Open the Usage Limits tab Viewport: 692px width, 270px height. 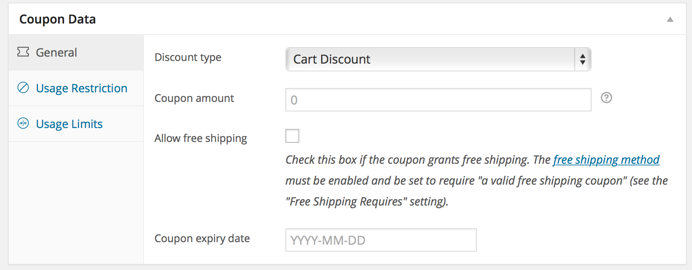pyautogui.click(x=76, y=124)
